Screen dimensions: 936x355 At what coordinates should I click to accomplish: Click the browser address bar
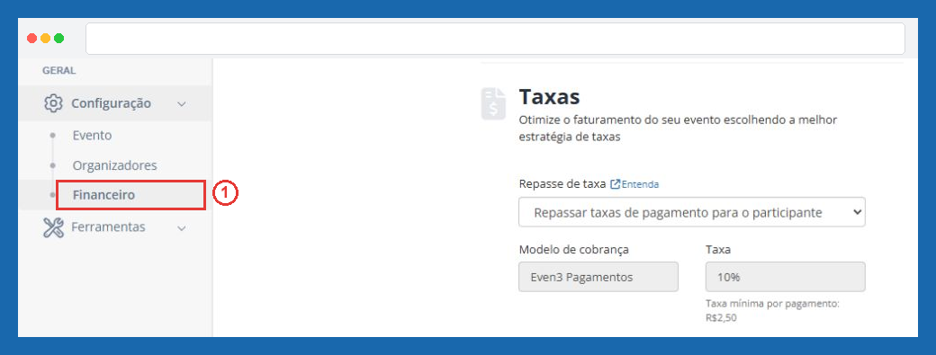[x=495, y=39]
